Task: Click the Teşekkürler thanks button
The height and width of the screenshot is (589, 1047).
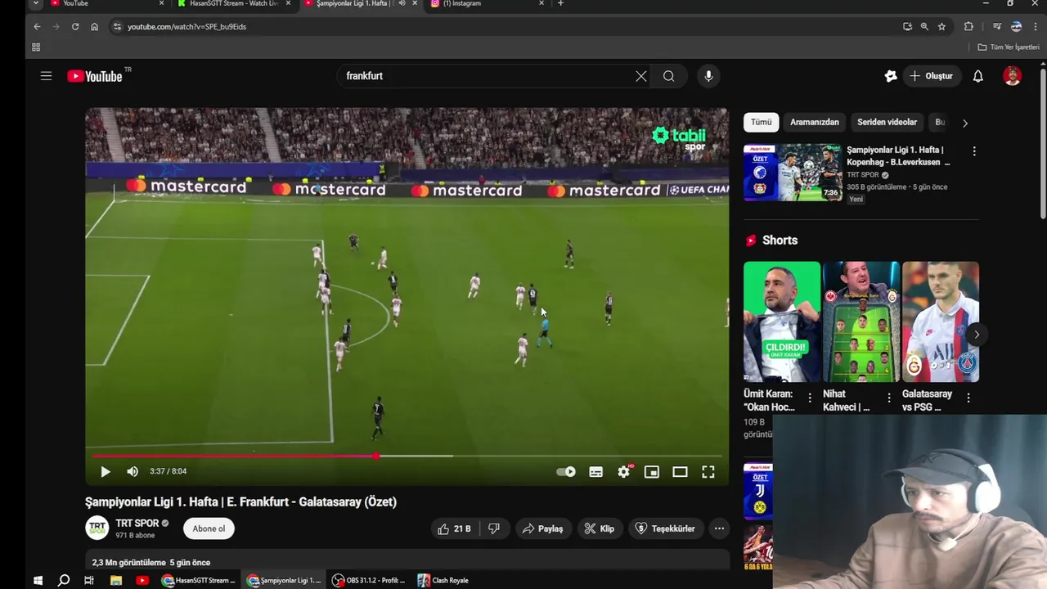Action: click(665, 528)
